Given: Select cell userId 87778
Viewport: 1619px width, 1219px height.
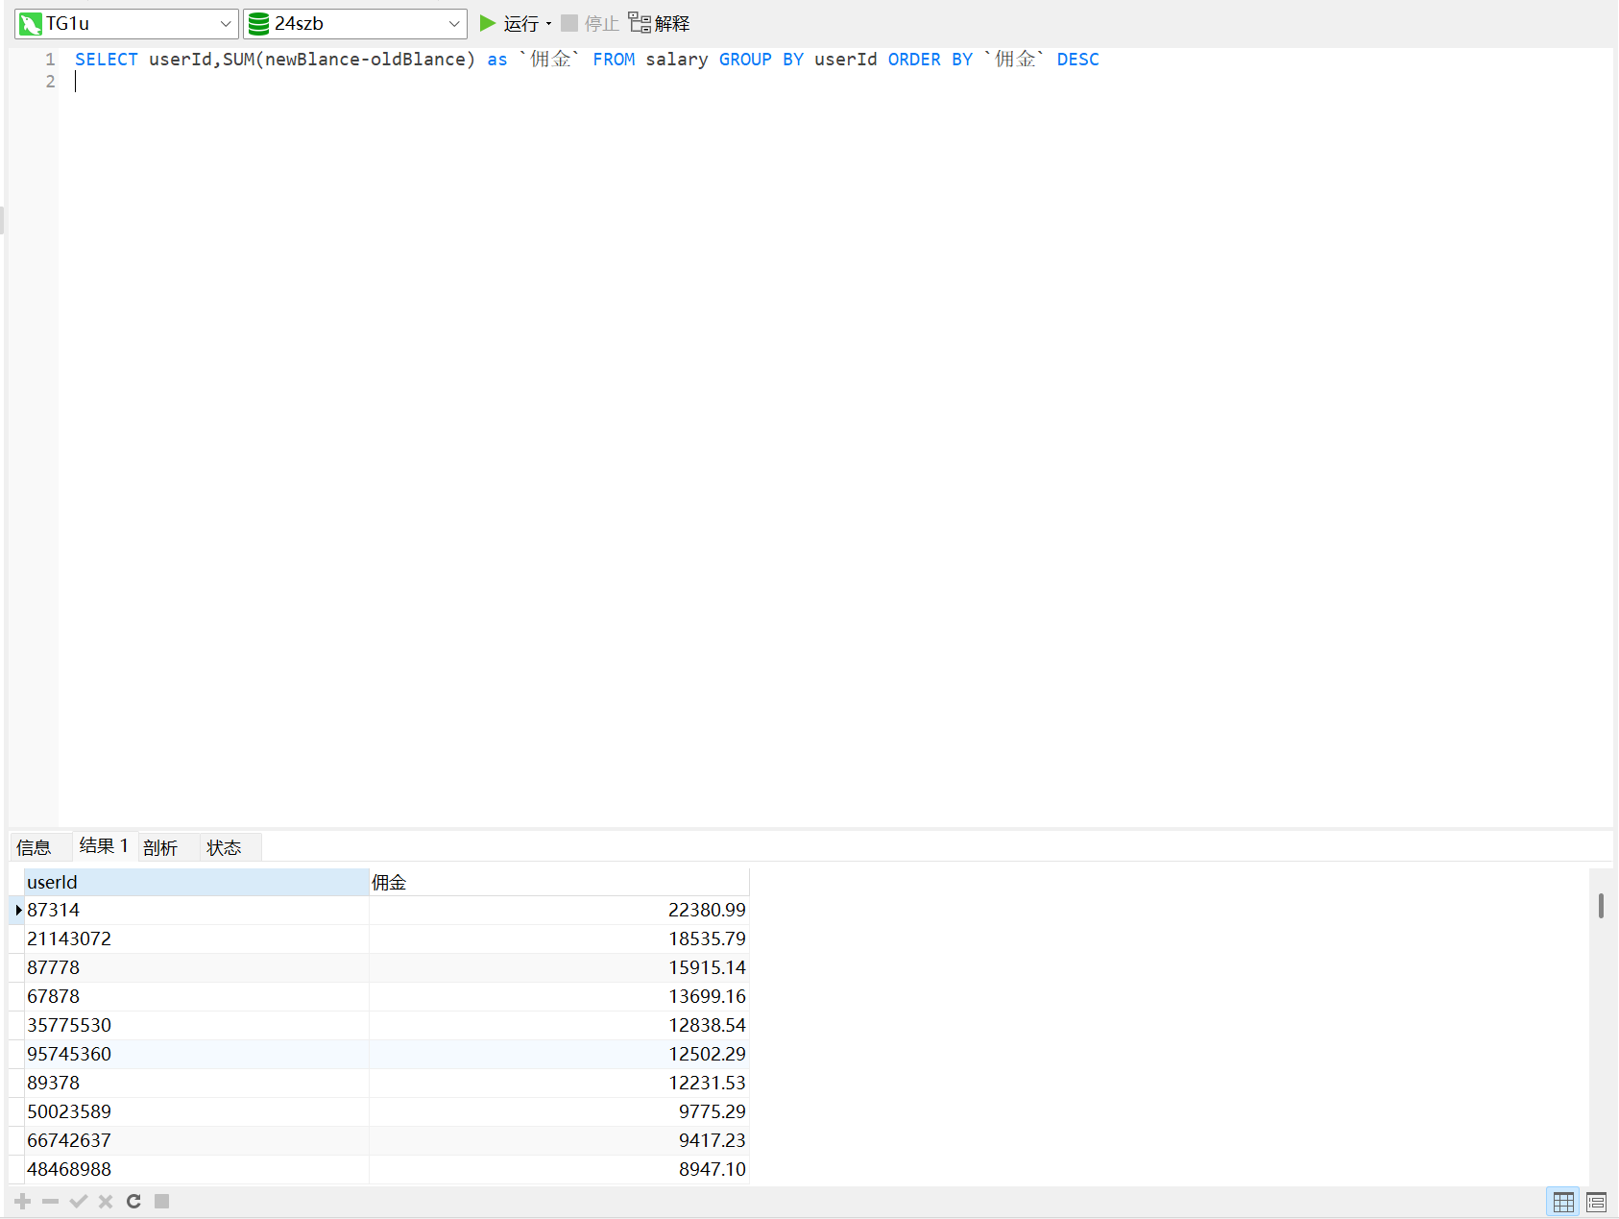Looking at the screenshot, I should pyautogui.click(x=197, y=967).
